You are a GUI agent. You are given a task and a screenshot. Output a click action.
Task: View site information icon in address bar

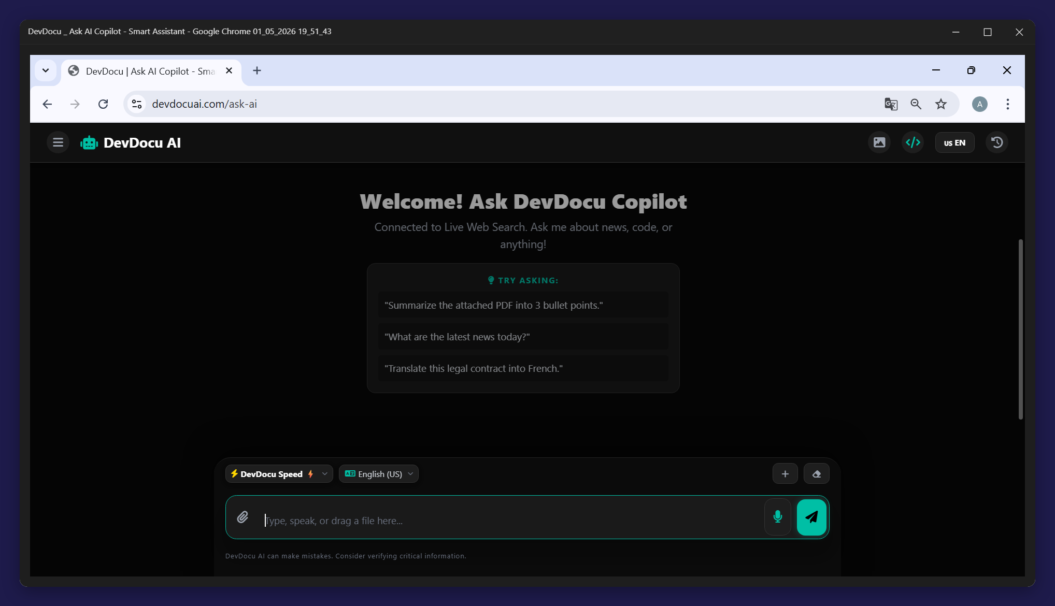click(x=137, y=104)
